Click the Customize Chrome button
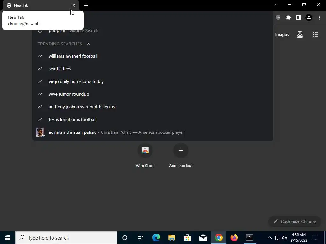 [x=295, y=221]
